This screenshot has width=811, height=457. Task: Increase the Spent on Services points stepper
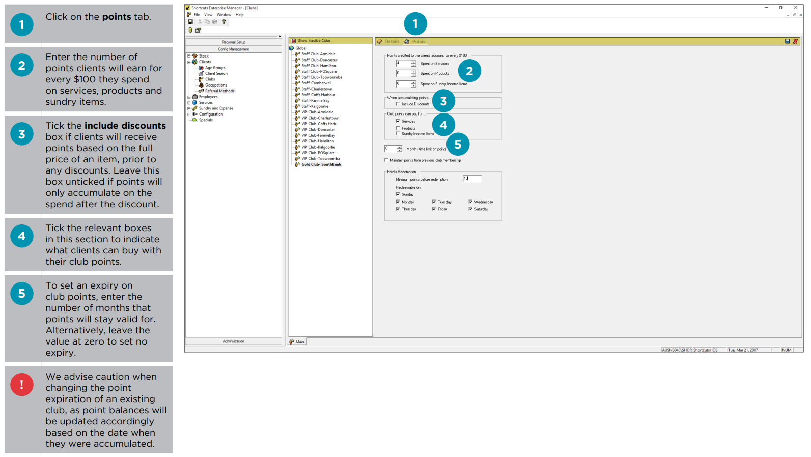(x=413, y=62)
